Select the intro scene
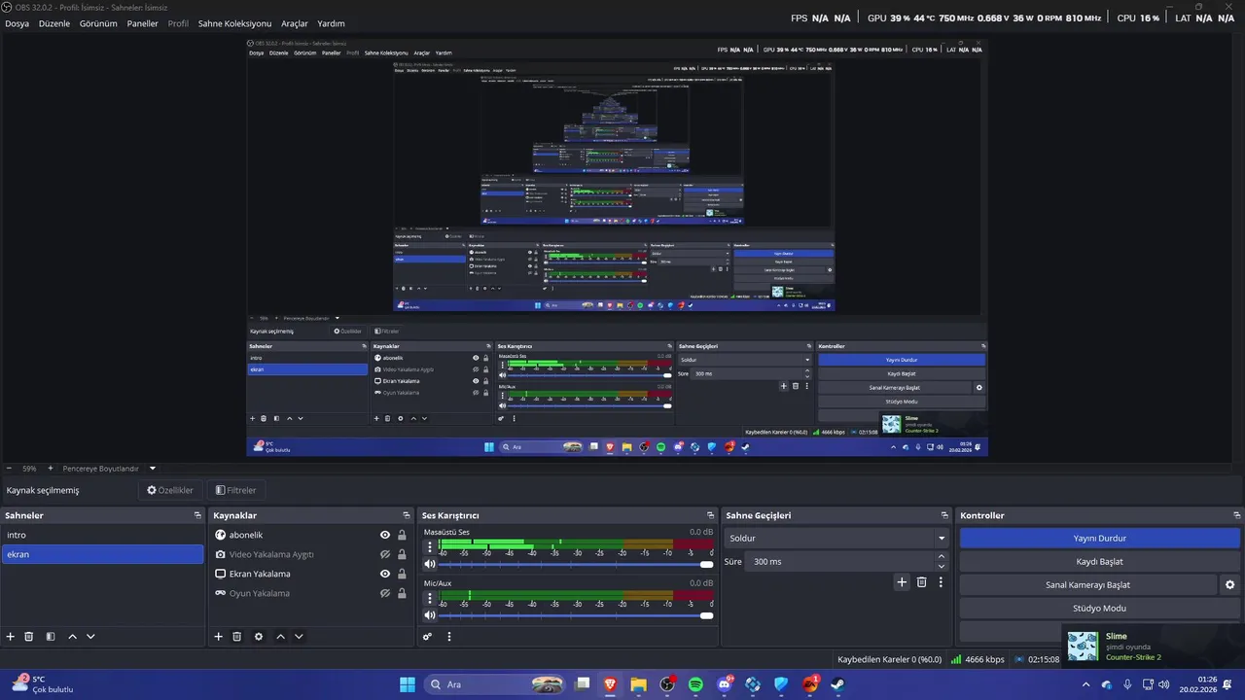This screenshot has height=700, width=1245. [102, 535]
